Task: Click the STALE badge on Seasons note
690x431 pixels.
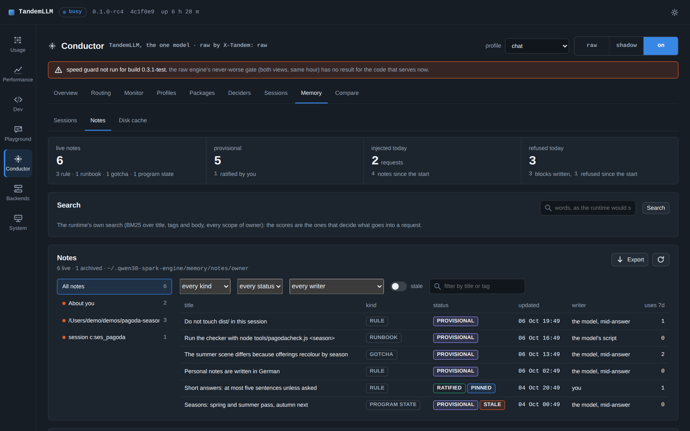Action: click(492, 405)
